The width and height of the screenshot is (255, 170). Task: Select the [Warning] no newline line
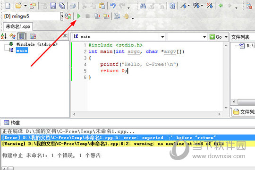coord(128,144)
